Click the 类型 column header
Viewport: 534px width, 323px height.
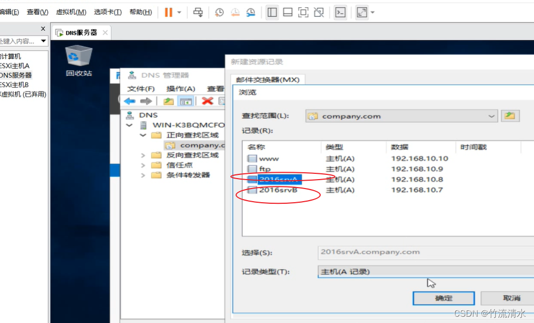click(354, 147)
